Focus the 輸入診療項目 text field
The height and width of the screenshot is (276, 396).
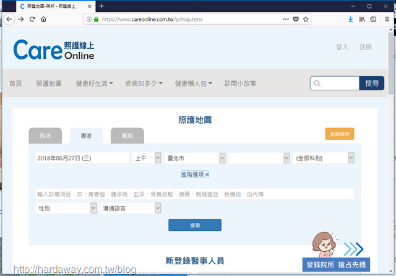click(x=195, y=194)
